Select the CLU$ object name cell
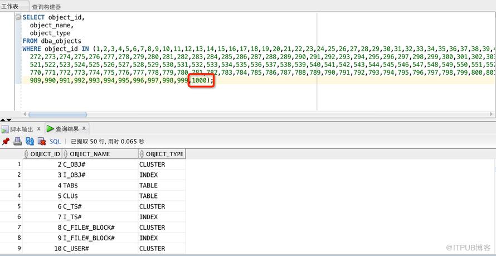Screen dimensions: 496x256 pos(100,196)
